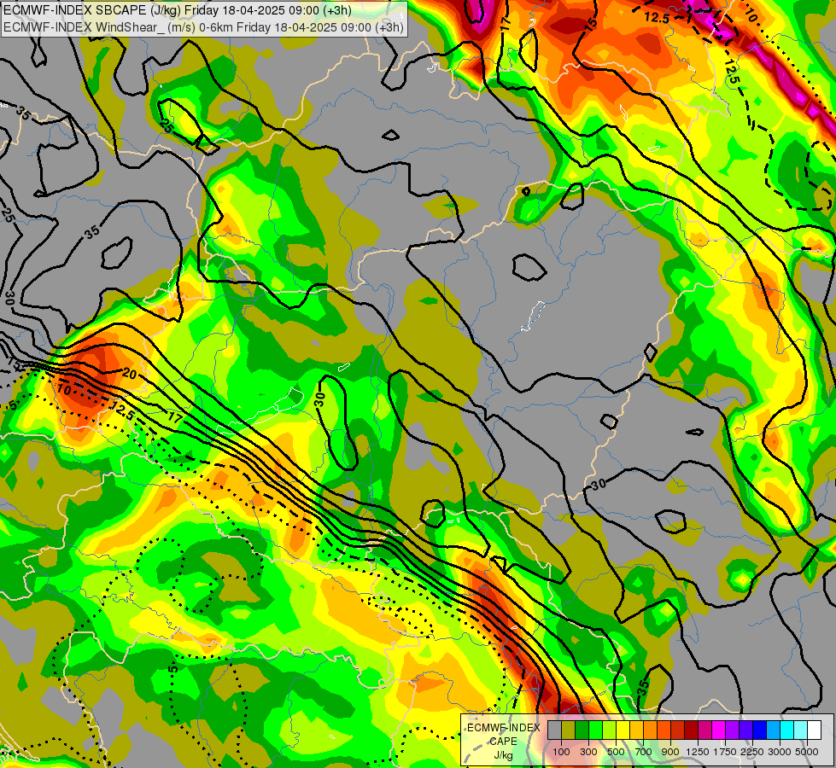Image resolution: width=836 pixels, height=768 pixels.
Task: Click the legend tick label 1750
Action: [x=725, y=752]
